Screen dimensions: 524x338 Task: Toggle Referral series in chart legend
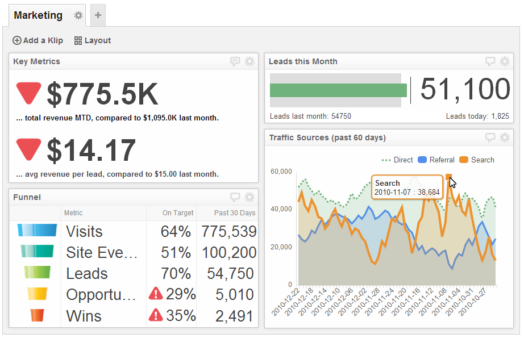click(436, 160)
